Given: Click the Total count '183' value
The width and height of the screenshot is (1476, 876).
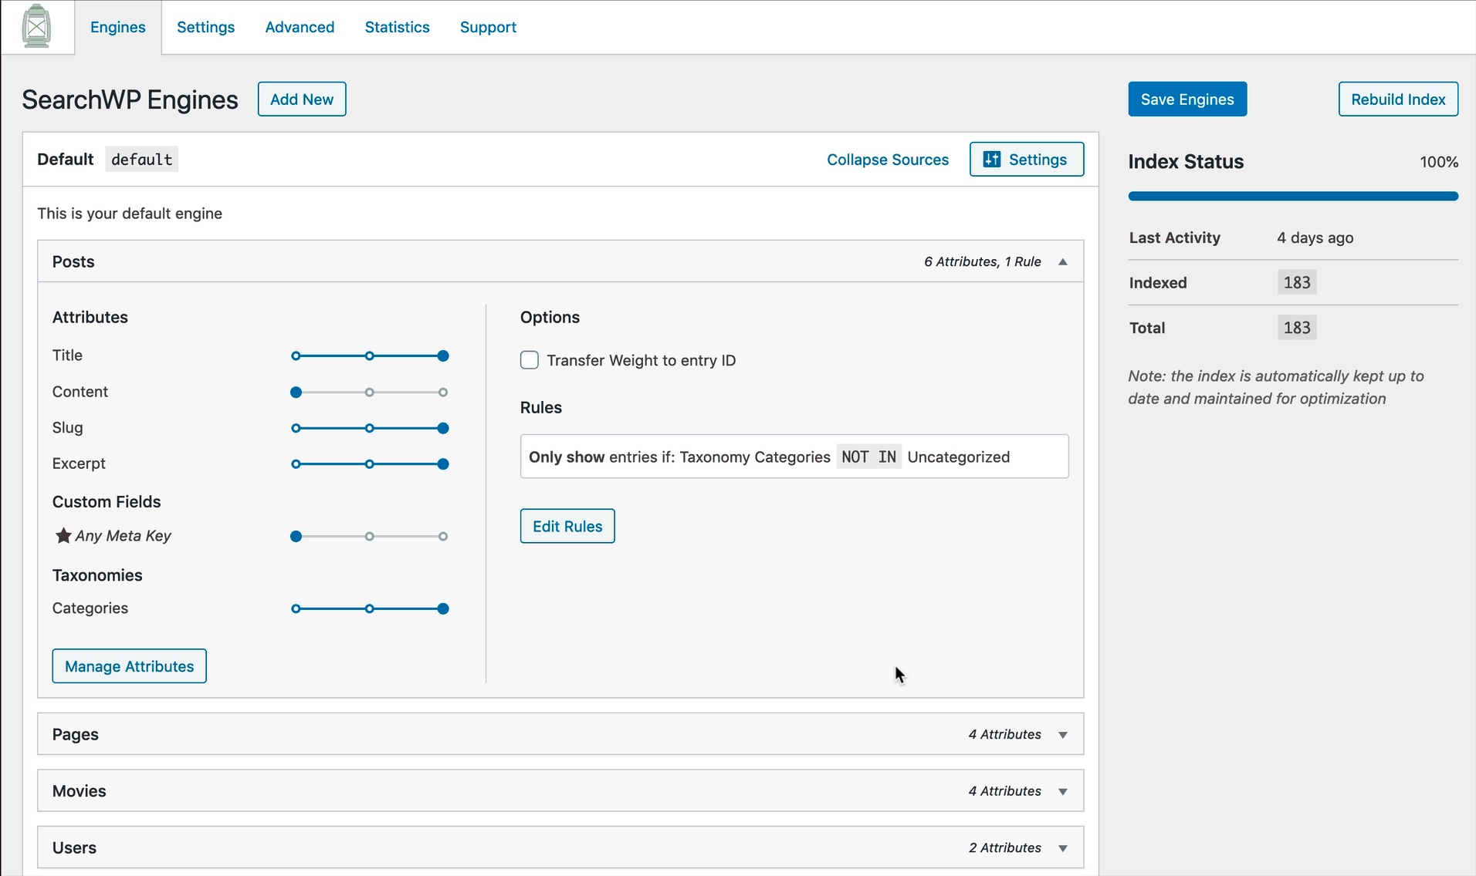Looking at the screenshot, I should coord(1297,328).
